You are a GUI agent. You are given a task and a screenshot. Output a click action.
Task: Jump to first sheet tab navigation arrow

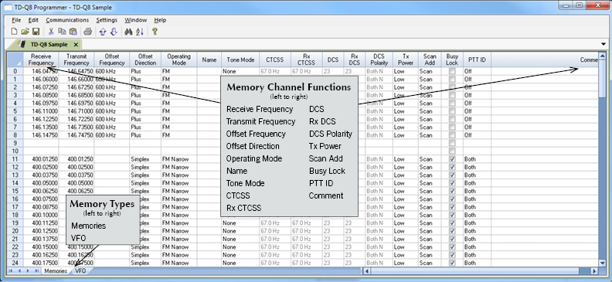10,270
